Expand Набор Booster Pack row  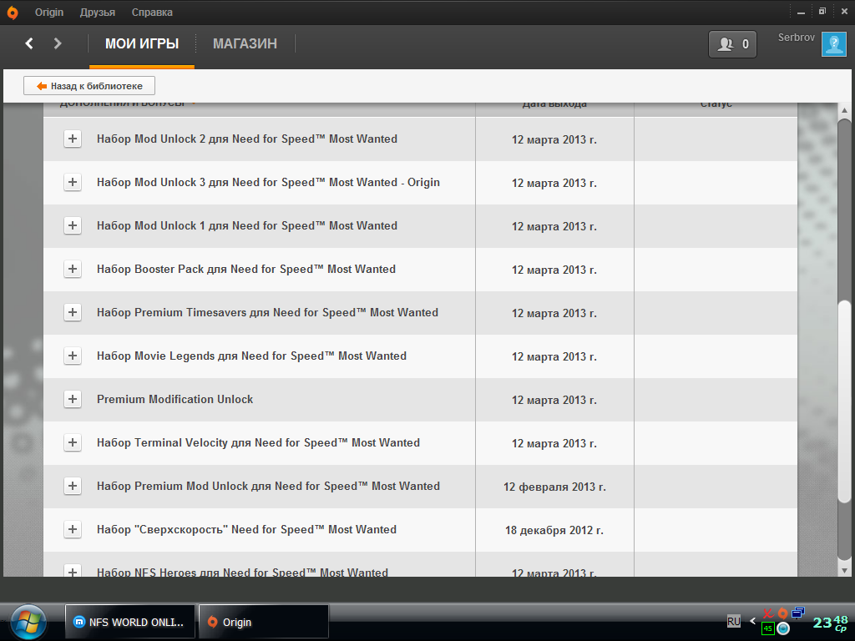(73, 270)
